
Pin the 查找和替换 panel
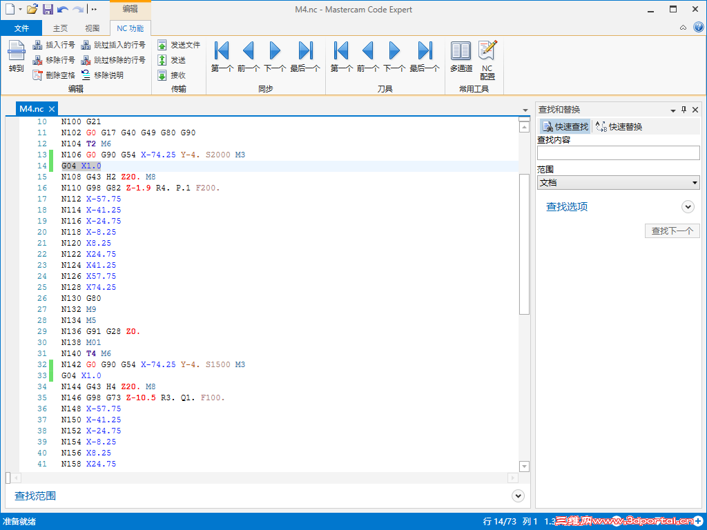pyautogui.click(x=684, y=110)
